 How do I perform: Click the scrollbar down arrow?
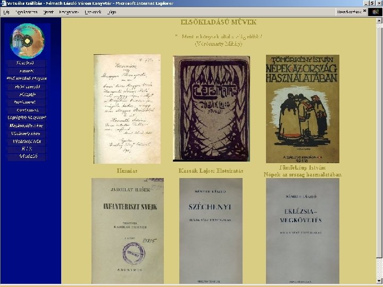click(379, 281)
